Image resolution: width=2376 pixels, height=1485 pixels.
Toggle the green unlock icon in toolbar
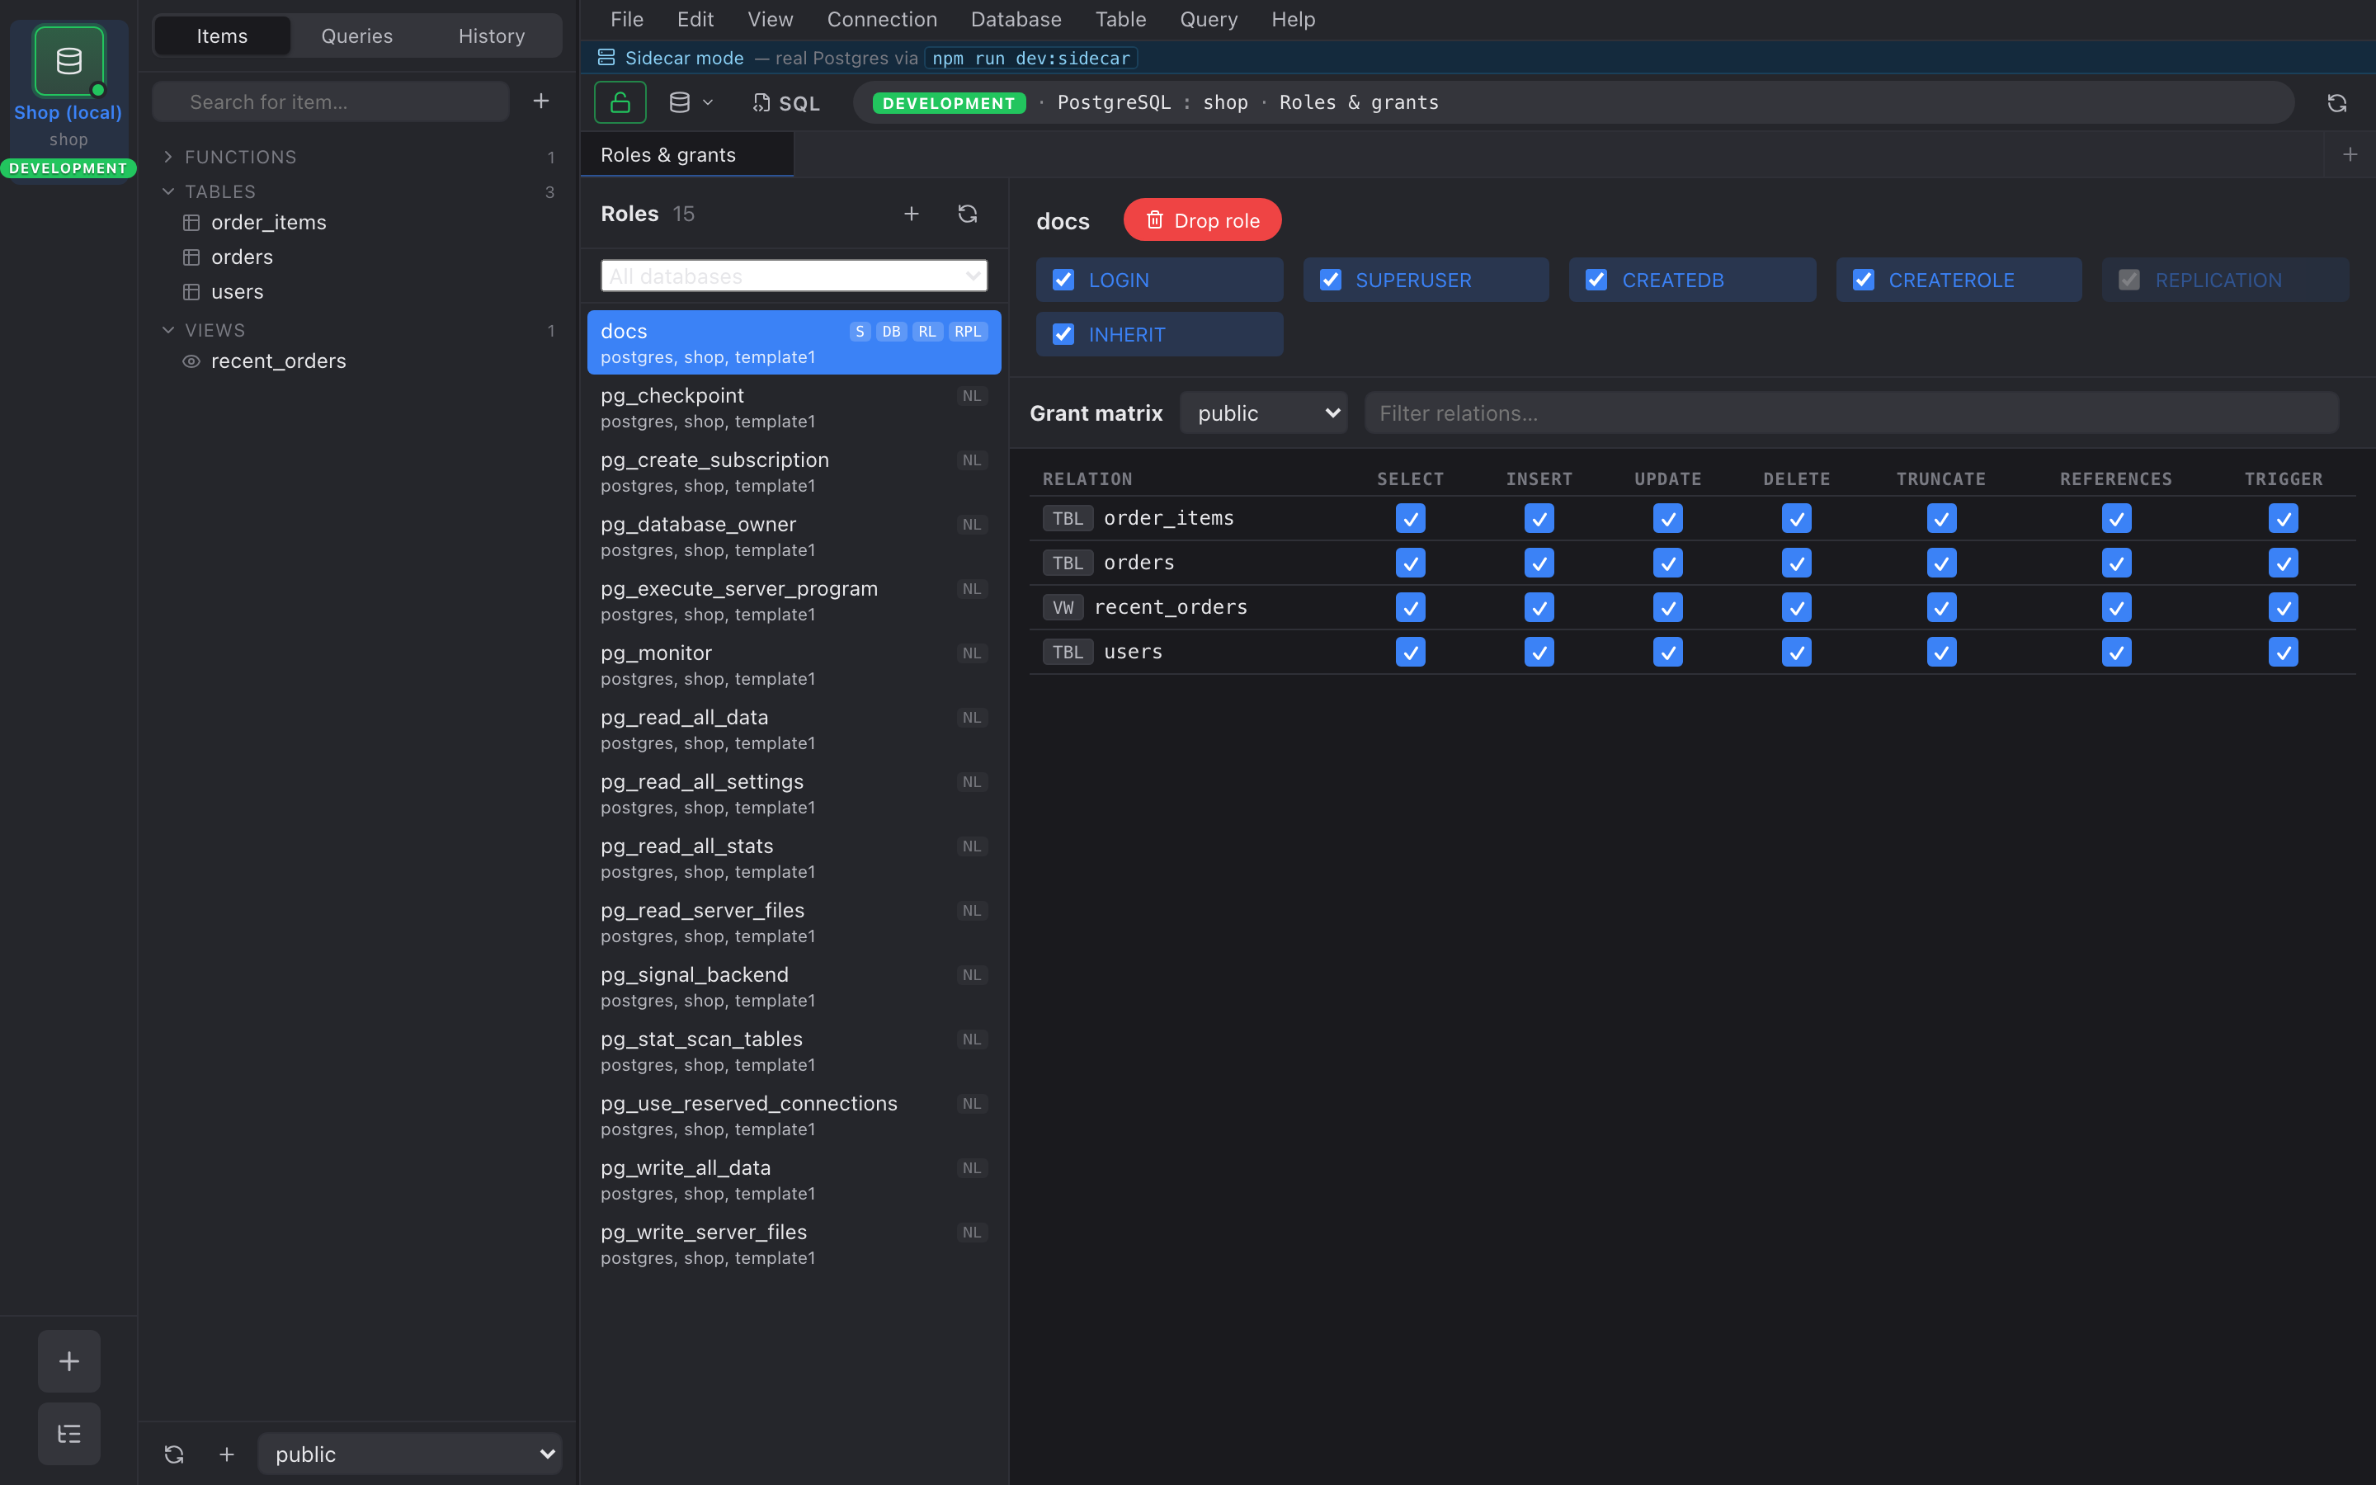tap(620, 102)
